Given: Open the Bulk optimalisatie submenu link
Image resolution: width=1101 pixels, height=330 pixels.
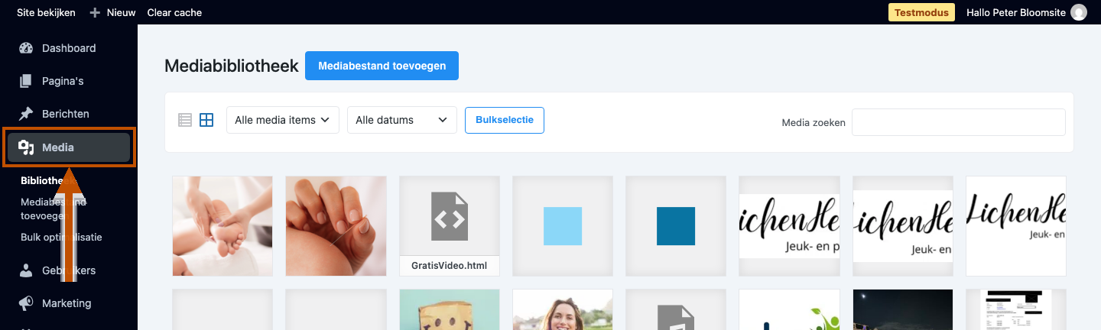Looking at the screenshot, I should pyautogui.click(x=61, y=237).
